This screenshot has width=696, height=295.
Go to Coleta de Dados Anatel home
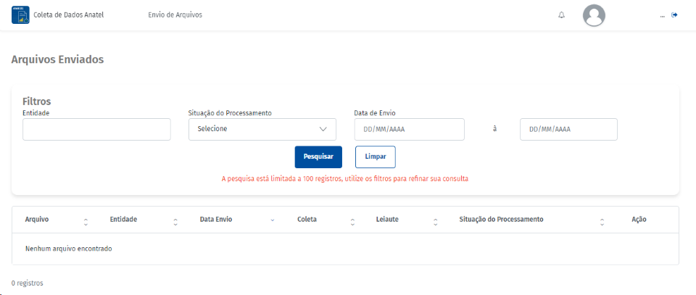(x=69, y=14)
